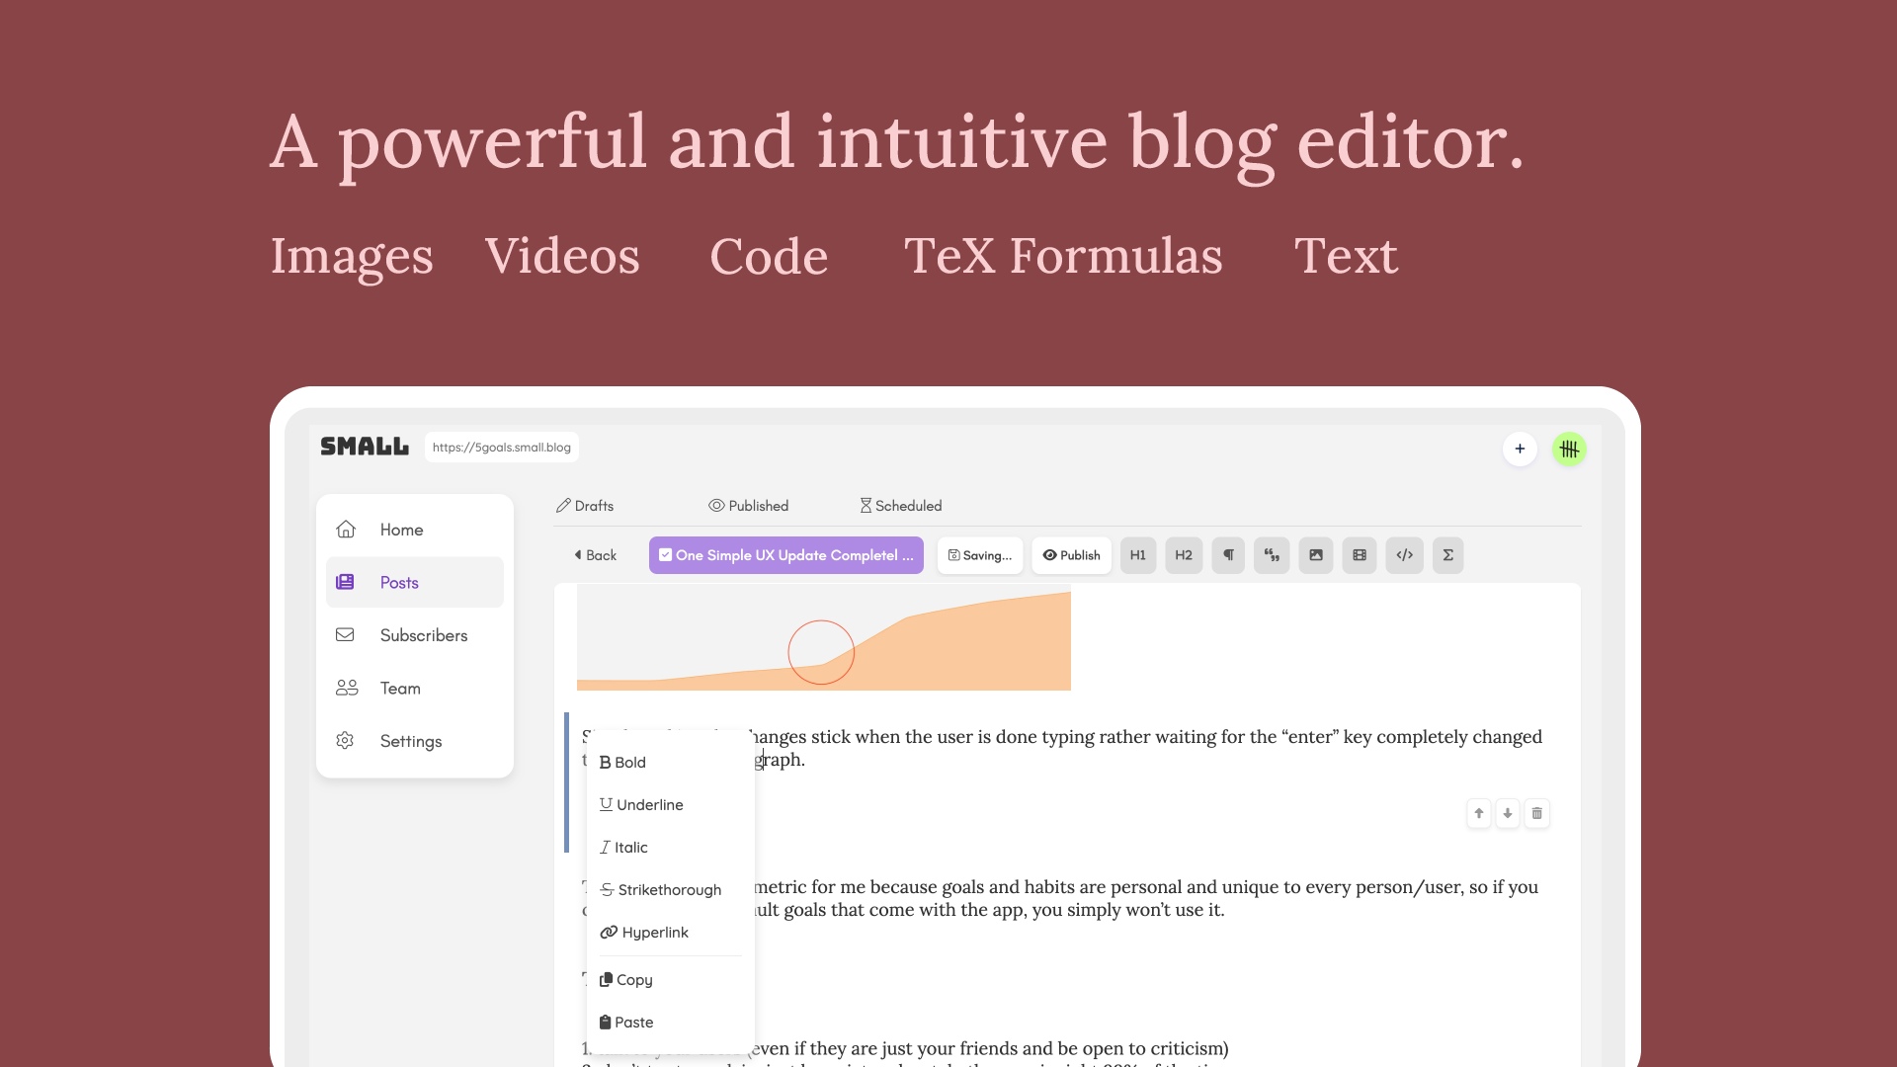Click the SMALL logo
Image resolution: width=1897 pixels, height=1067 pixels.
[x=365, y=447]
